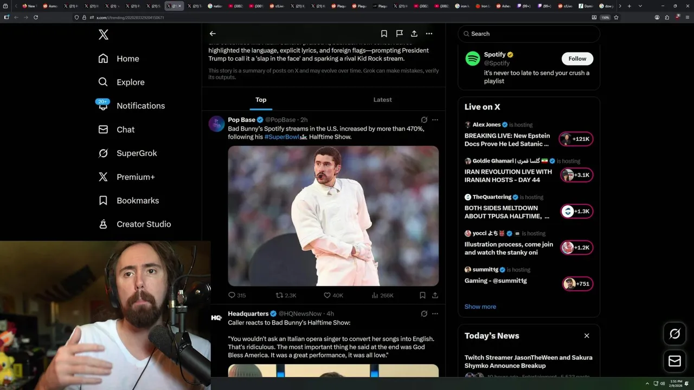Go back using the story arrow
This screenshot has height=390, width=694.
click(213, 34)
